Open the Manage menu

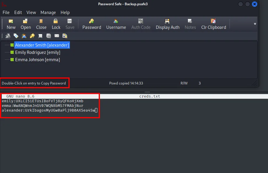(x=48, y=13)
